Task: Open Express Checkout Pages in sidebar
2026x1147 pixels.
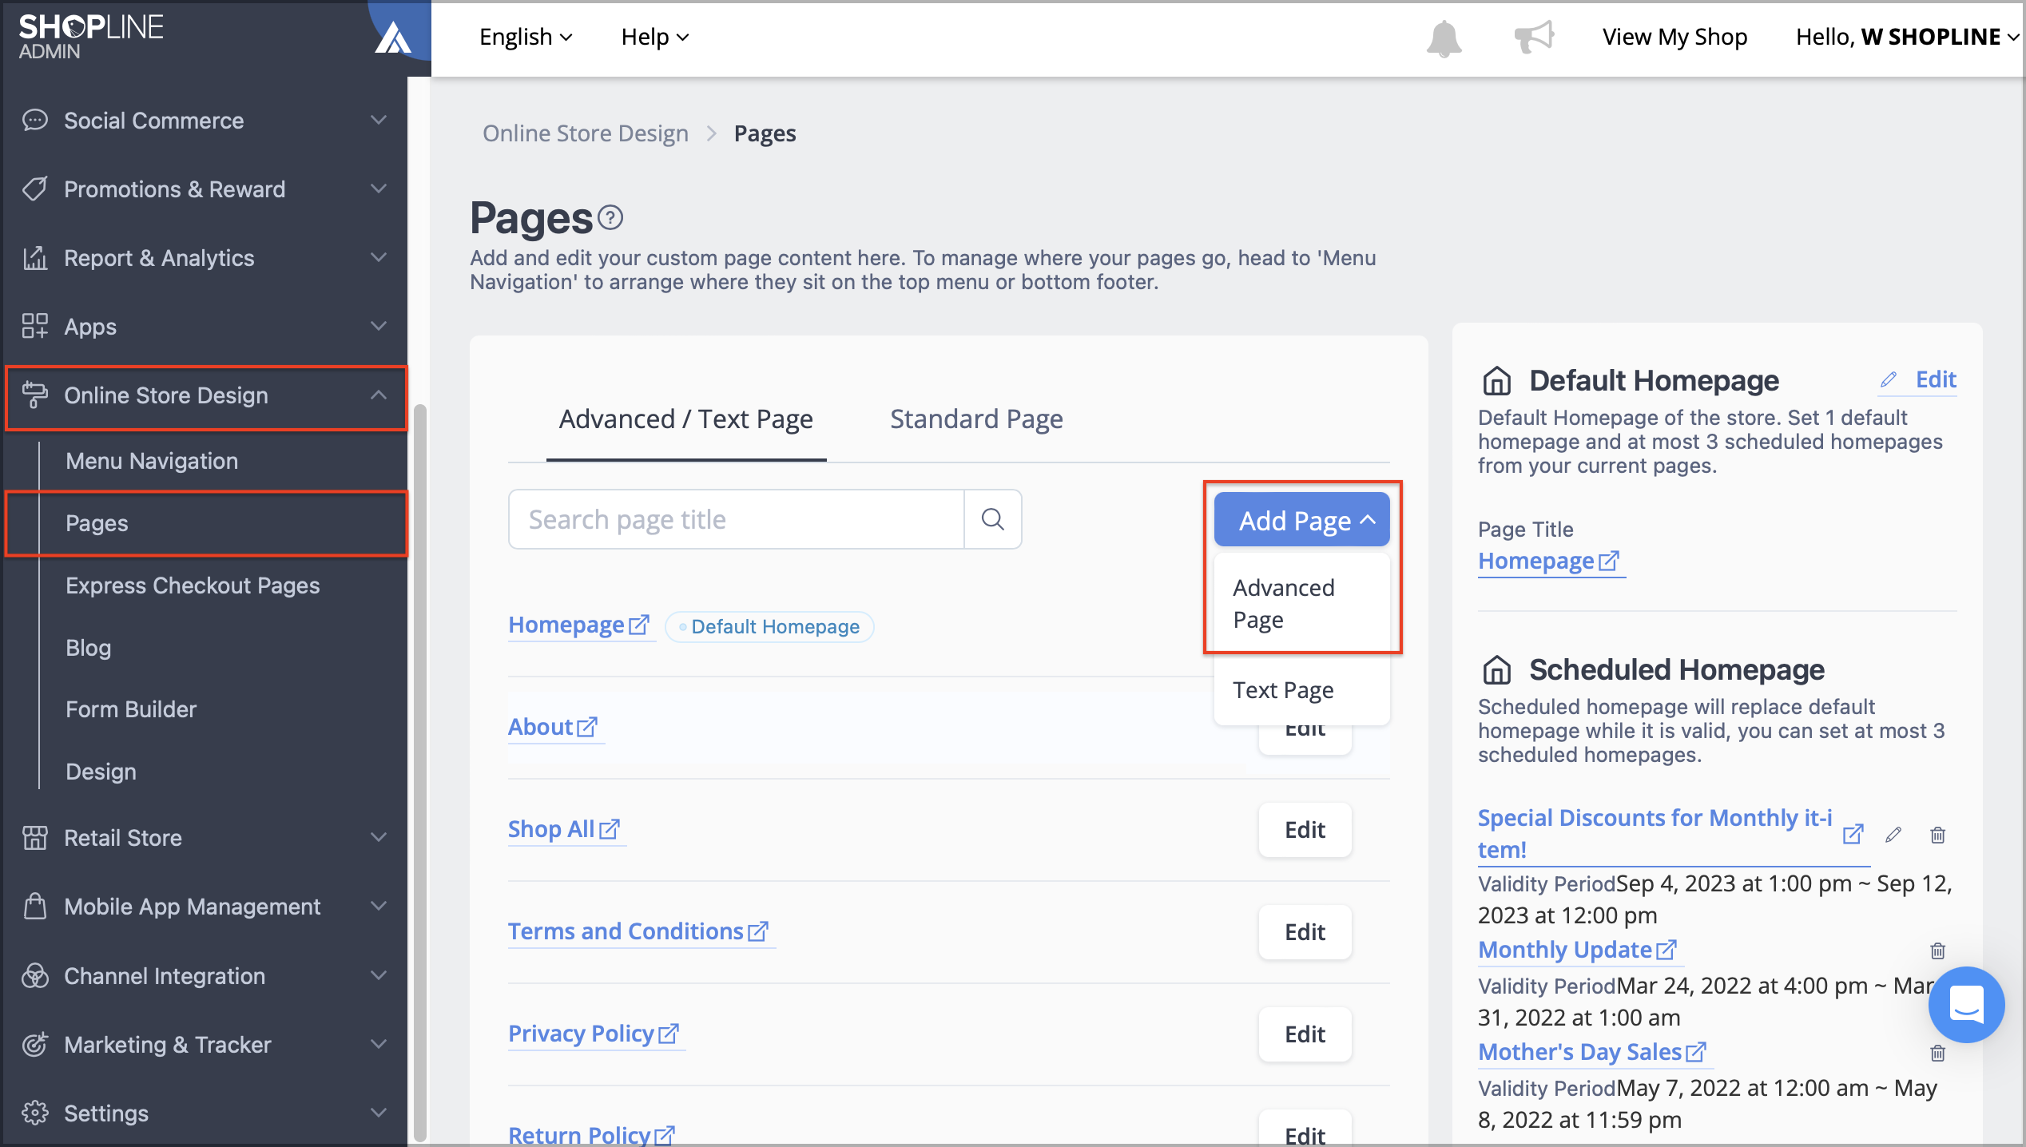Action: 193,585
